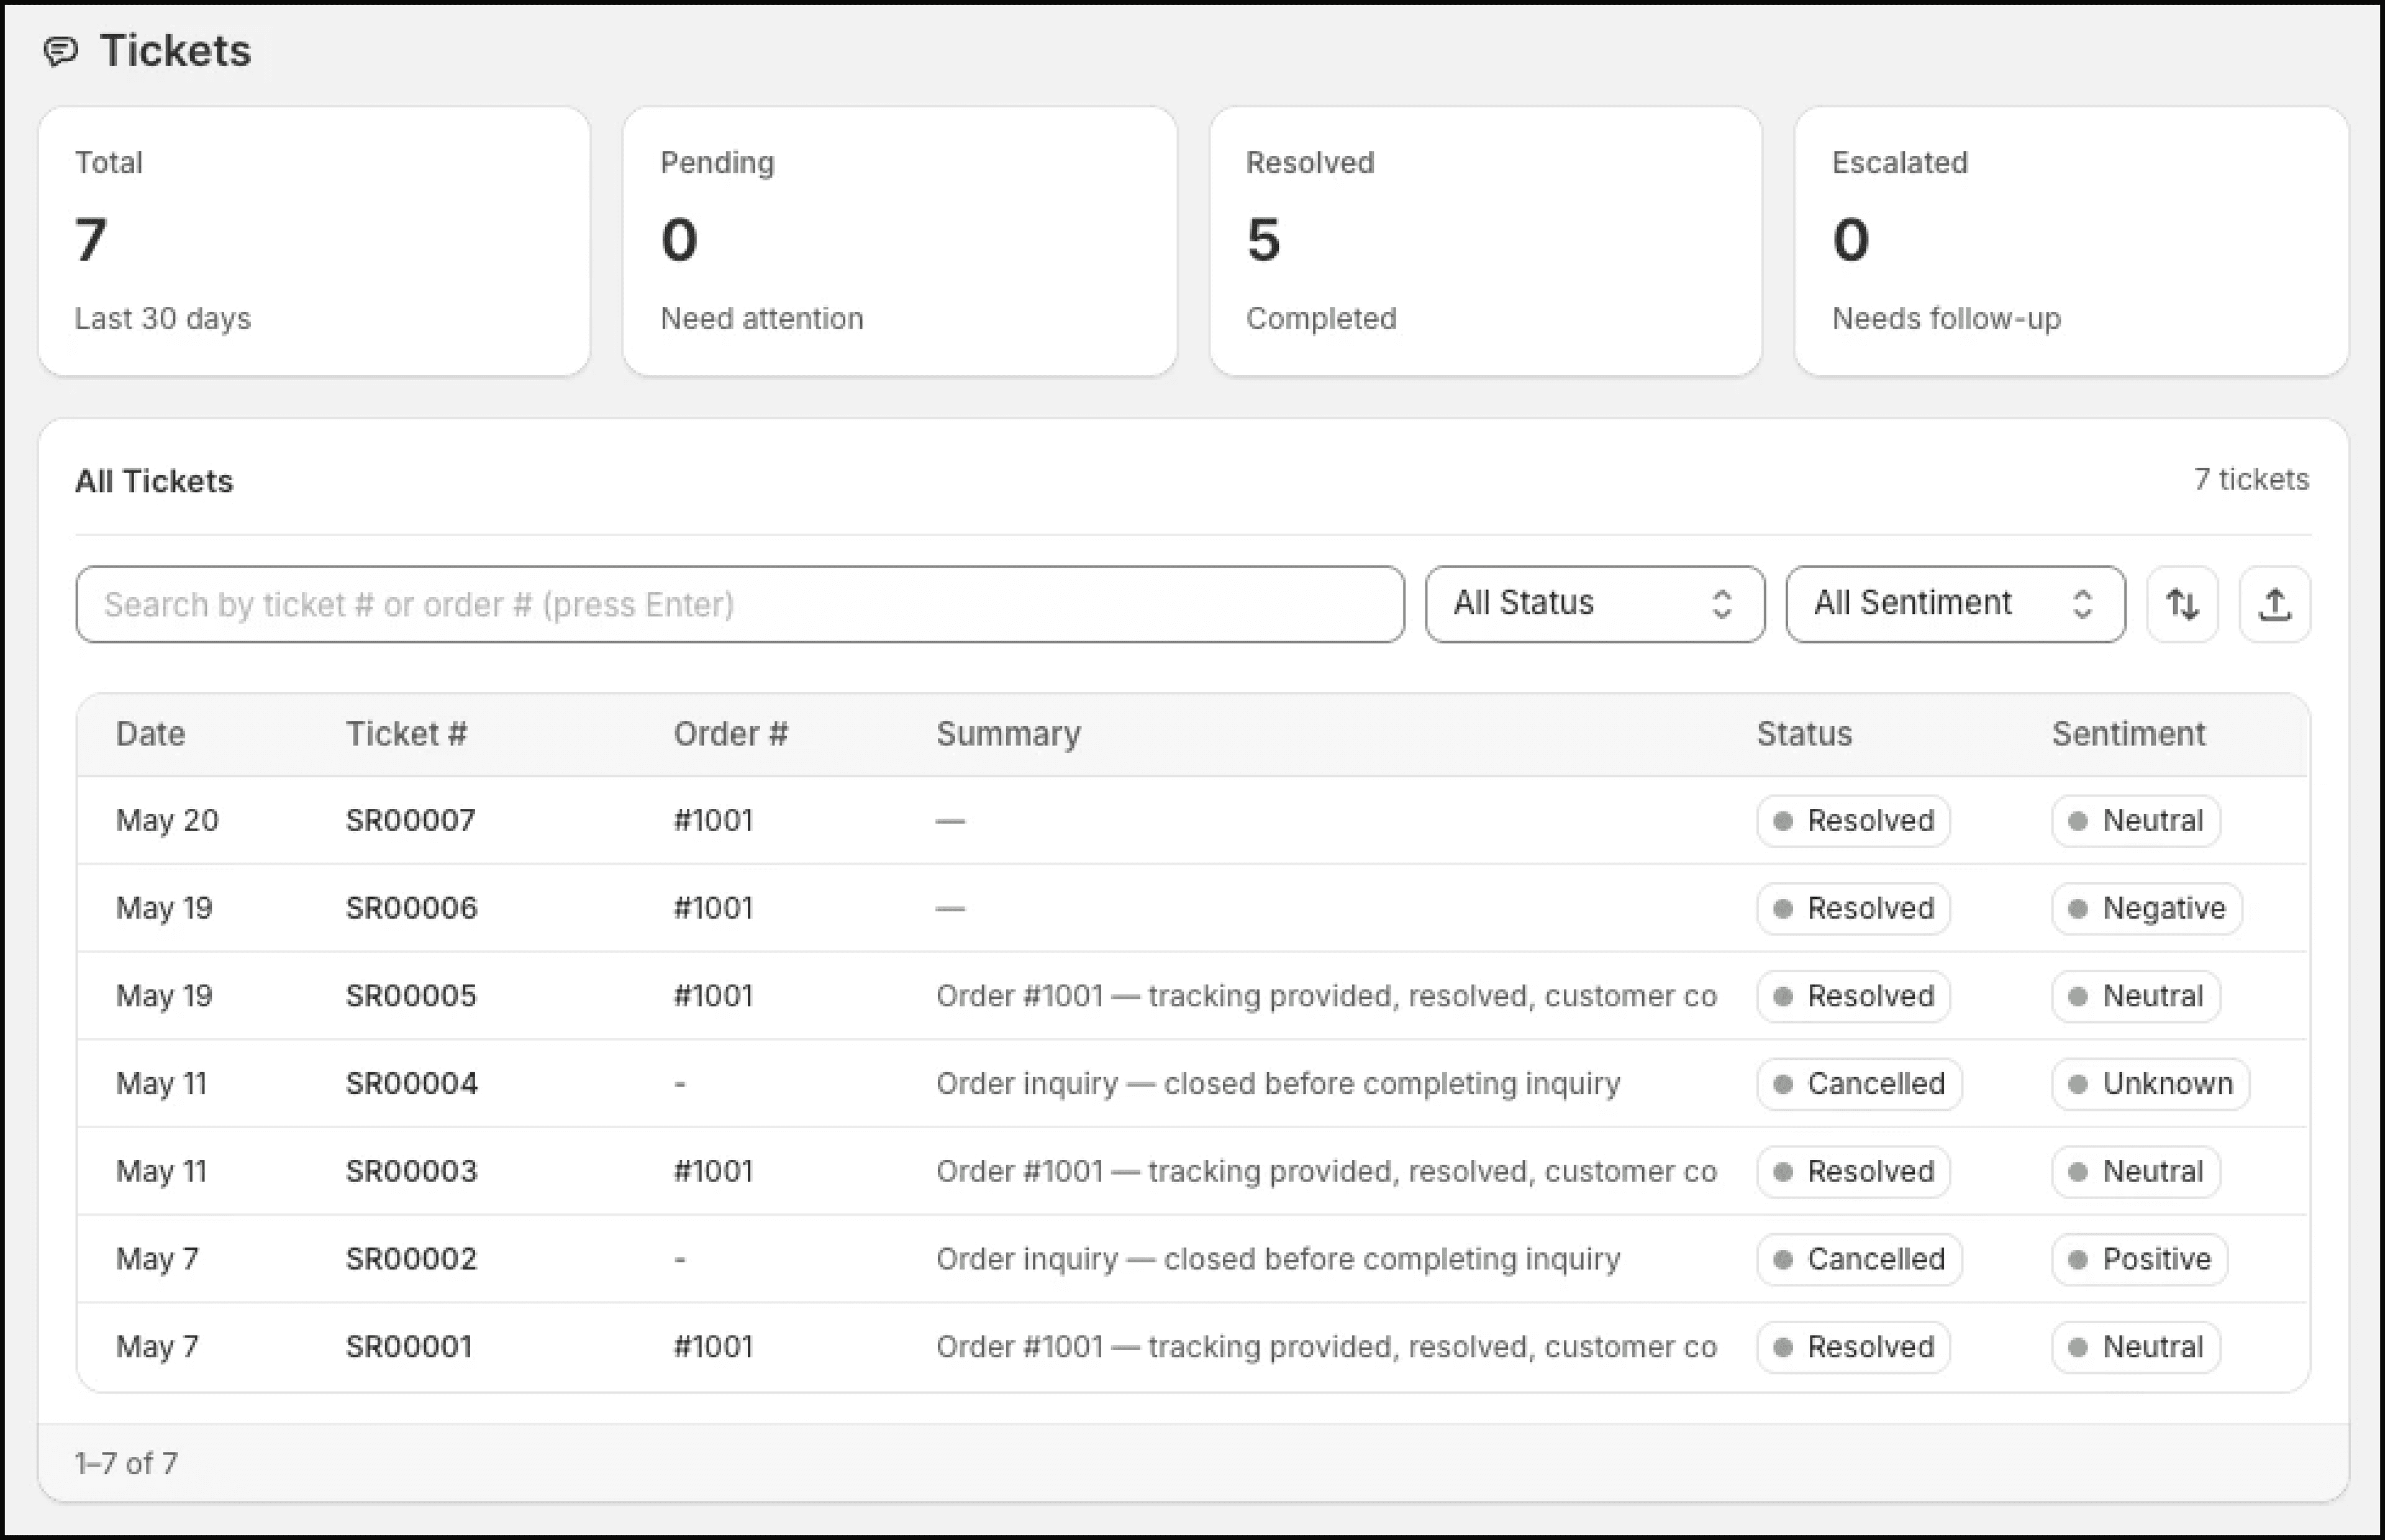Click the May 7 date for SR00001

tap(157, 1347)
